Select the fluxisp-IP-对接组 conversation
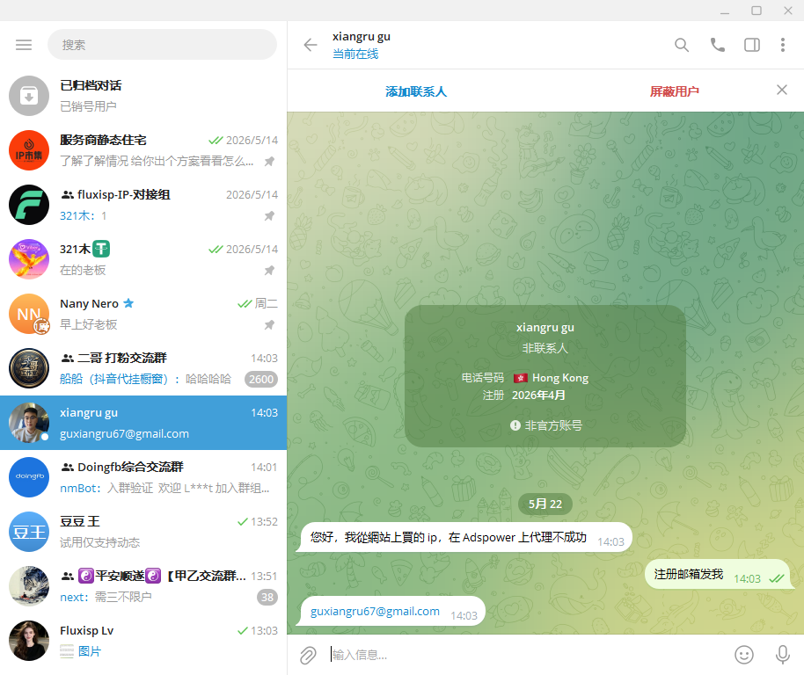 tap(143, 205)
